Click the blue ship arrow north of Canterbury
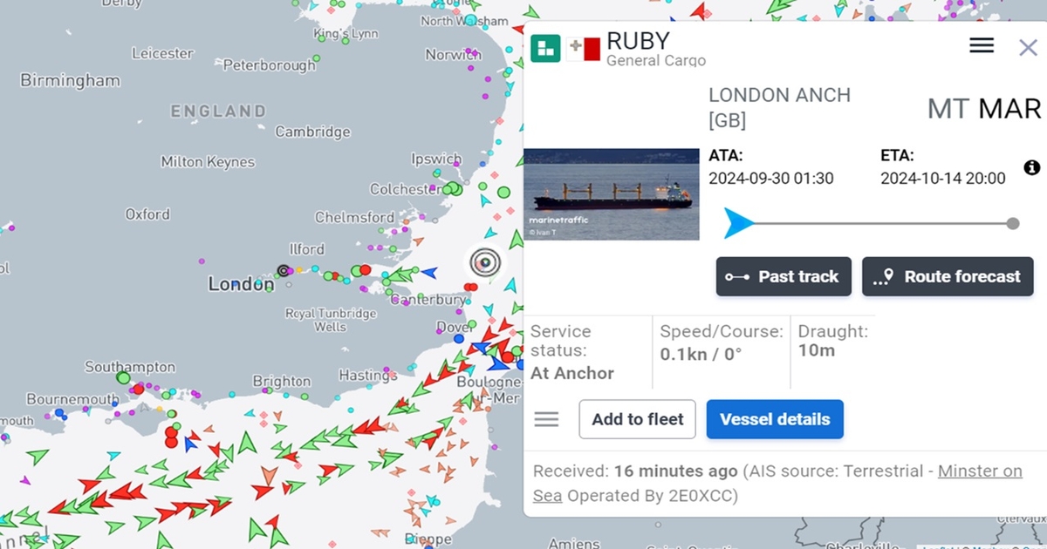This screenshot has height=549, width=1047. tap(428, 273)
